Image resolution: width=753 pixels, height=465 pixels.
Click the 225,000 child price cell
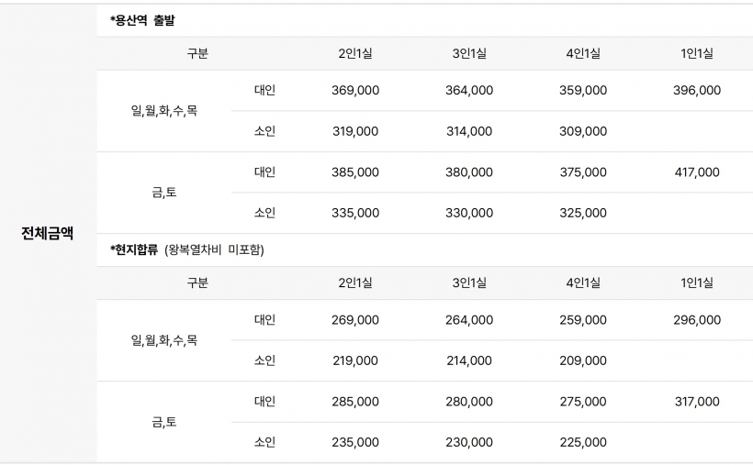pyautogui.click(x=582, y=442)
